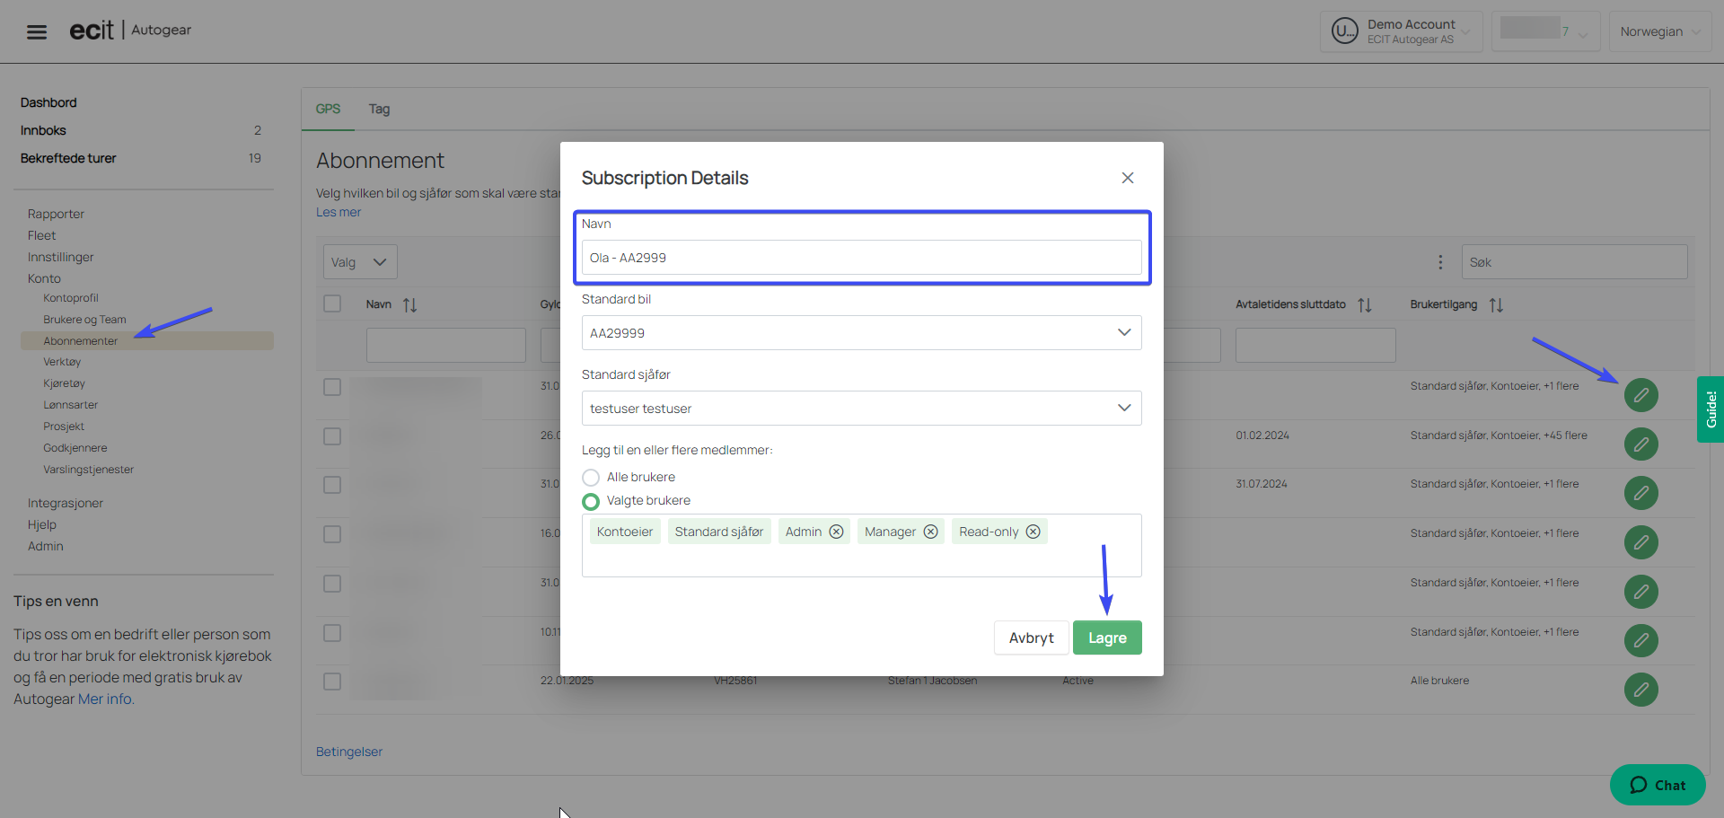Open the three-dot table options menu

pos(1440,262)
